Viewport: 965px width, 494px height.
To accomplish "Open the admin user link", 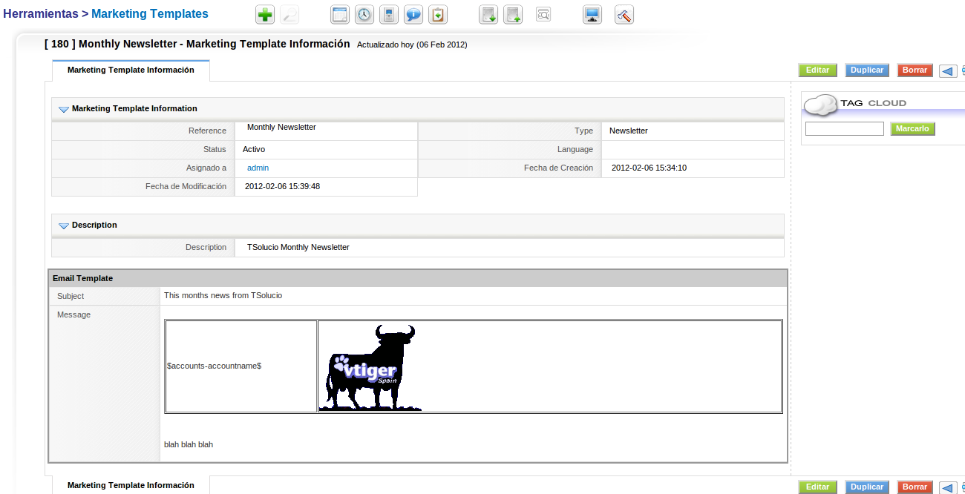I will 258,168.
